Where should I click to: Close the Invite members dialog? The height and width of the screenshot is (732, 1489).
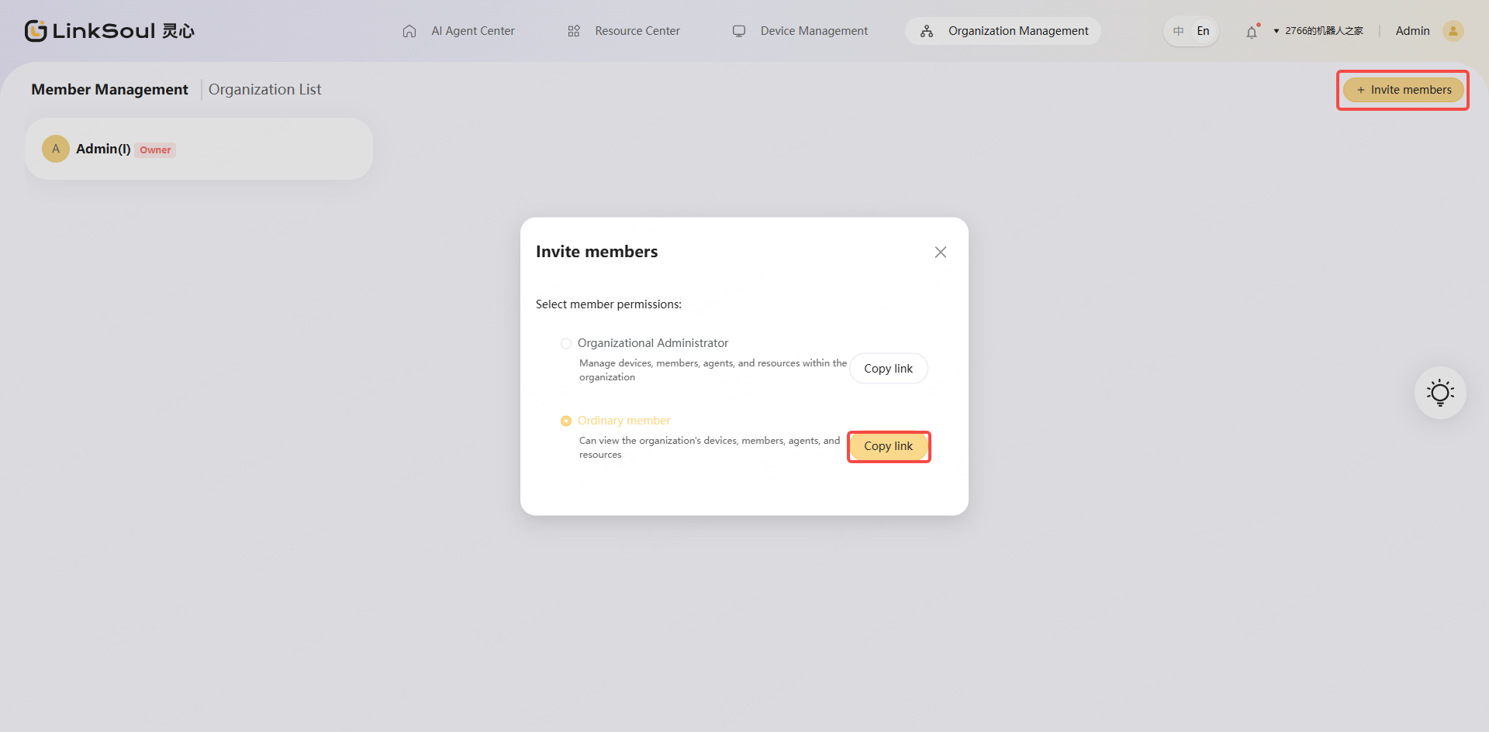click(x=940, y=252)
